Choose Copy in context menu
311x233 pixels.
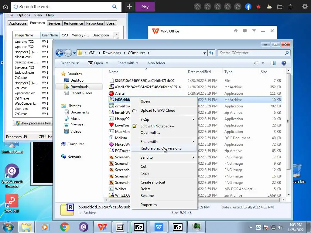tap(164, 173)
